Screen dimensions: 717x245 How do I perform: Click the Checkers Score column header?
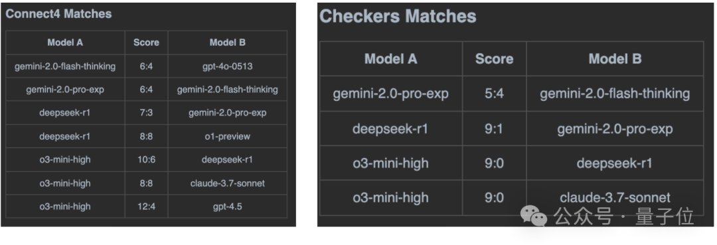[x=495, y=59]
